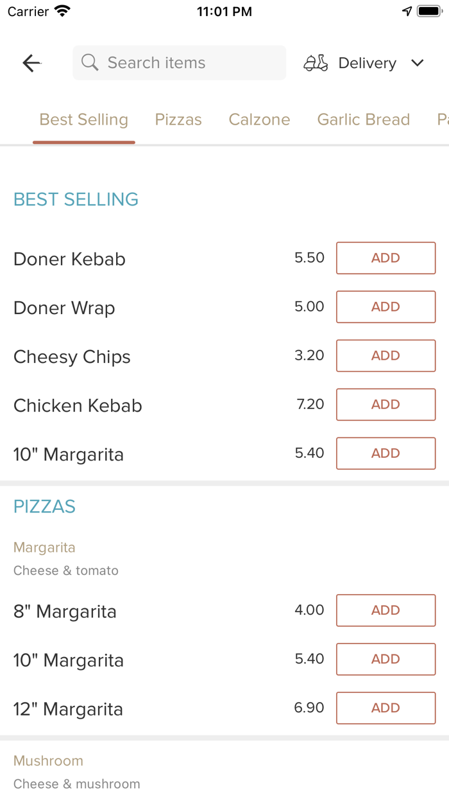Add the 8" Margarita pizza
The width and height of the screenshot is (449, 799).
(x=385, y=610)
